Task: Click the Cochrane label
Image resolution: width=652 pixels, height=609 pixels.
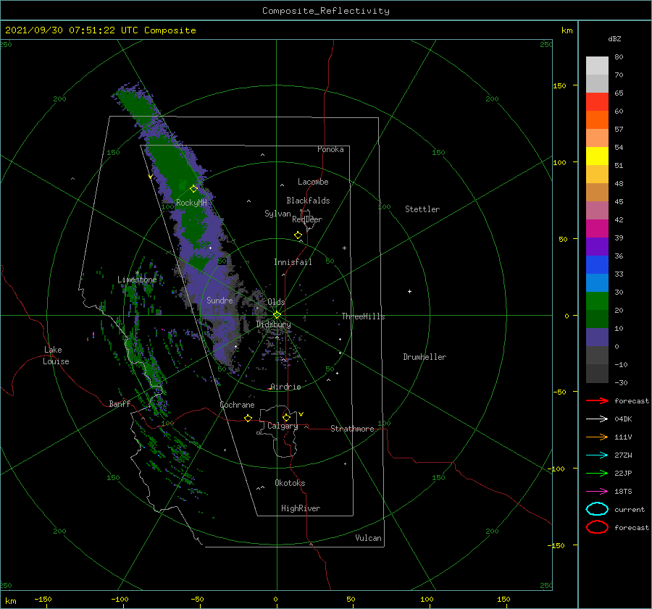Action: click(237, 405)
